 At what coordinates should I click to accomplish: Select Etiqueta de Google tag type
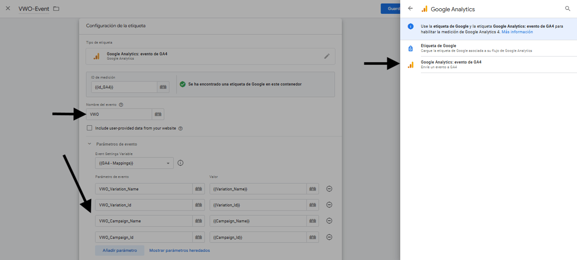489,48
